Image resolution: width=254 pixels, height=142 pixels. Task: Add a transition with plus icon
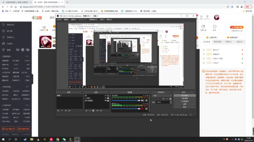point(164,99)
